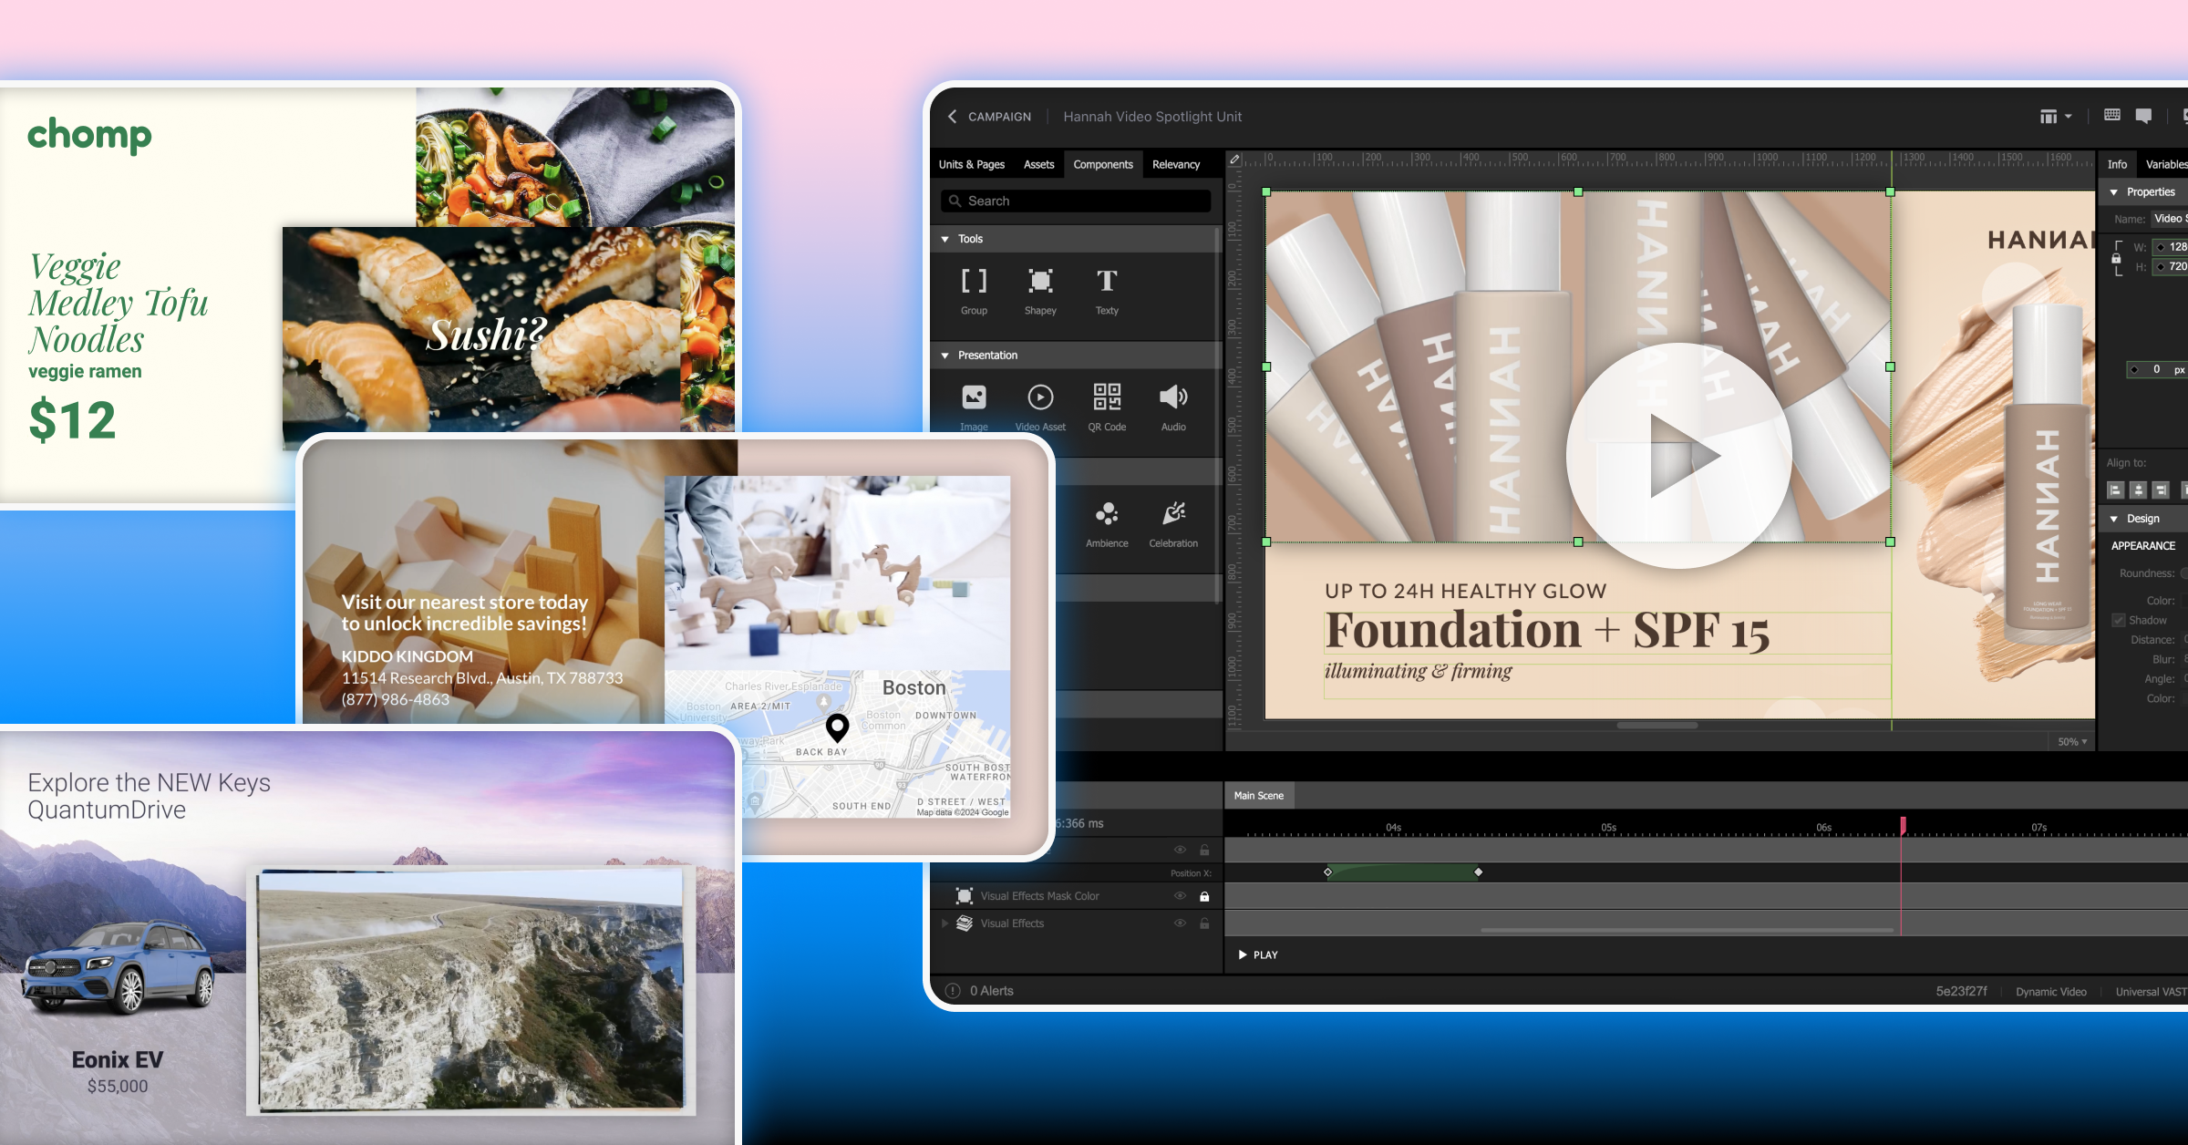This screenshot has height=1145, width=2188.
Task: Choose the Ambience effect icon
Action: (x=1107, y=514)
